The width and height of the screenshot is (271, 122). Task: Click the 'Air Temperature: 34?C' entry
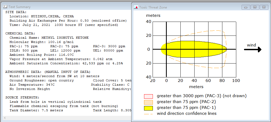(x=32, y=85)
